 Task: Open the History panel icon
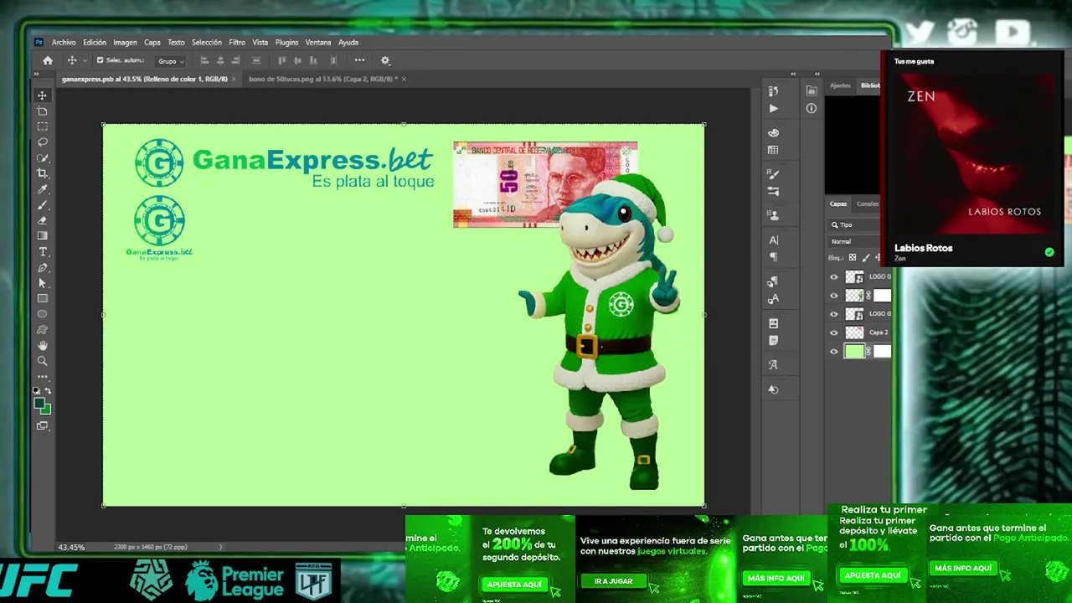pos(773,91)
